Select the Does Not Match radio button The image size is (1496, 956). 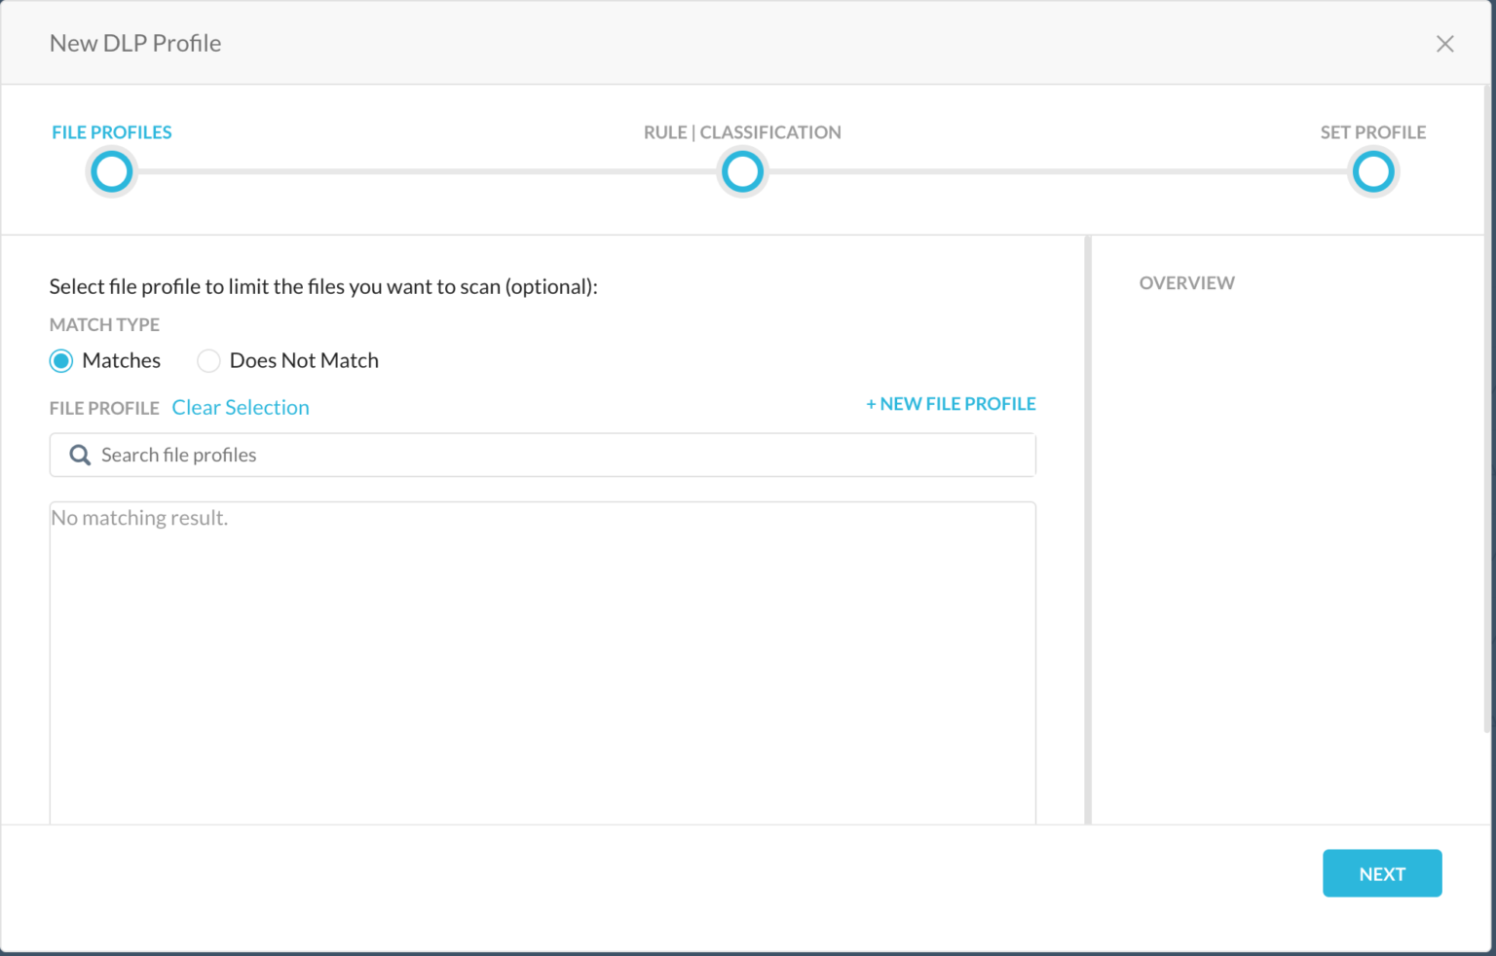(208, 360)
